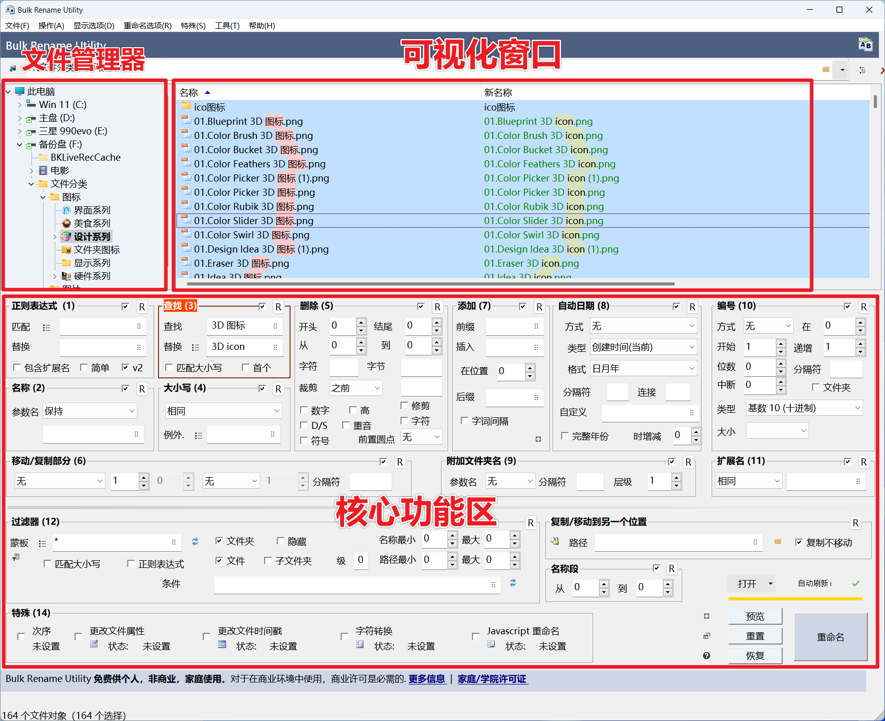Open the 基数 10 (十进制) dropdown

pos(804,408)
